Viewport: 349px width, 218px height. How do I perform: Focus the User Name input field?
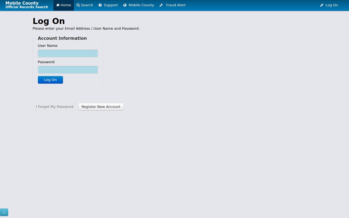click(x=68, y=53)
